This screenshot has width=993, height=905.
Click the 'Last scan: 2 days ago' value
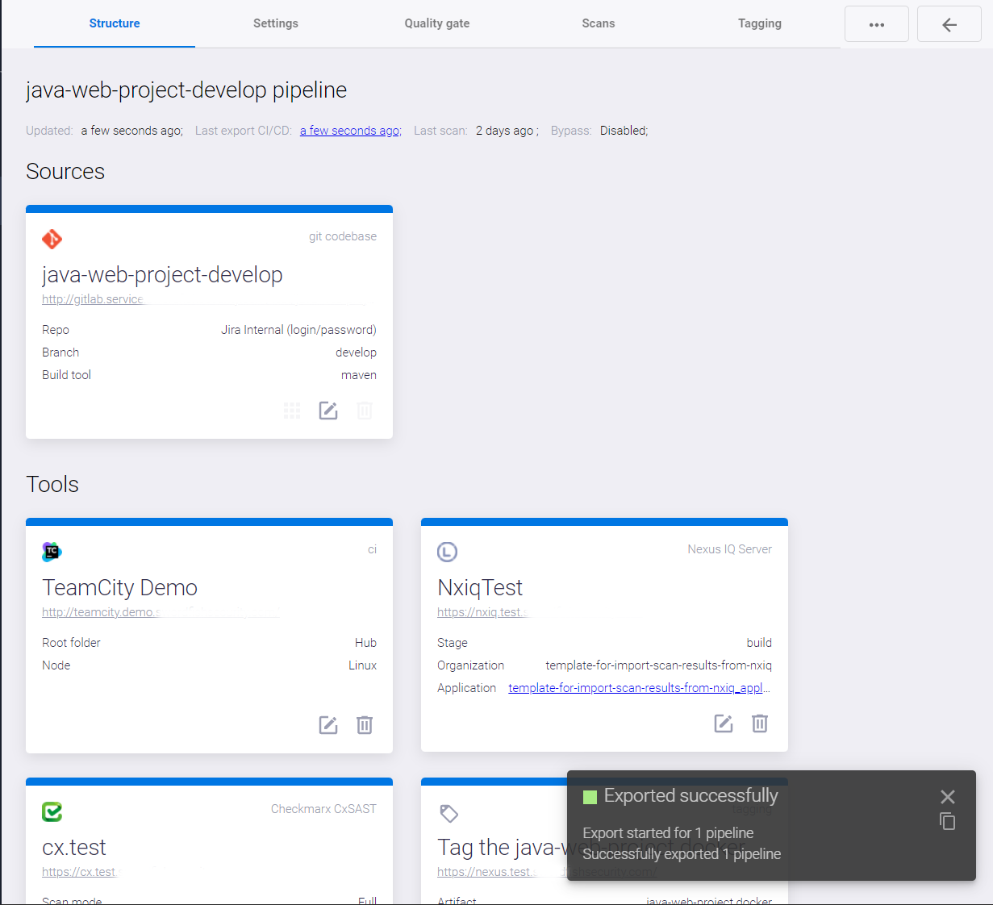pyautogui.click(x=505, y=131)
